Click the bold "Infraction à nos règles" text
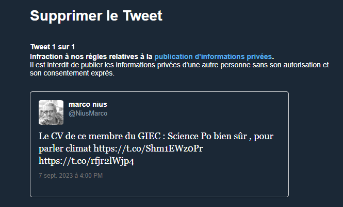This screenshot has width=343, height=207. [x=91, y=57]
